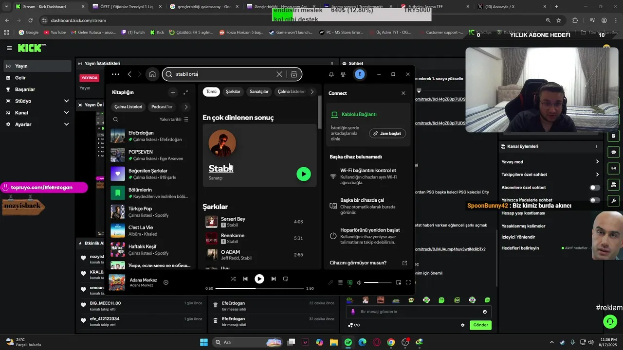Open Spotify friend activity icon

[x=343, y=74]
